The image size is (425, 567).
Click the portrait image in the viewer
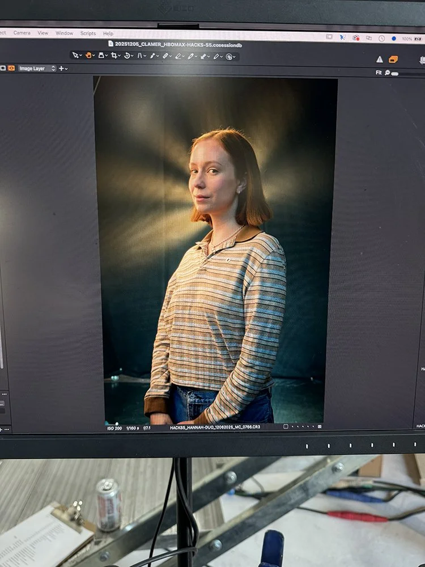(215, 250)
